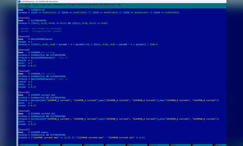Click the 12VHPWR voltage Name line in [Source3]
243x146 pixels.
[36, 52]
